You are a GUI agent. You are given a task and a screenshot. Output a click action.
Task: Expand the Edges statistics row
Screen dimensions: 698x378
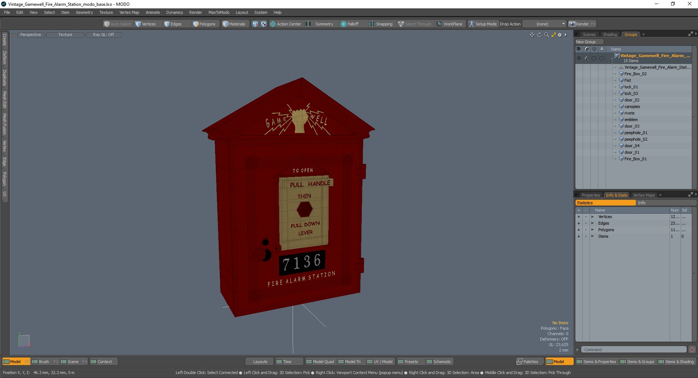[592, 224]
